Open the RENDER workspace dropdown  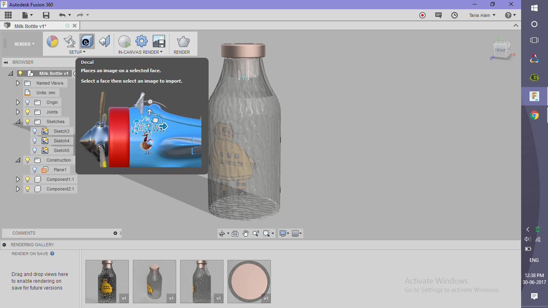(24, 44)
